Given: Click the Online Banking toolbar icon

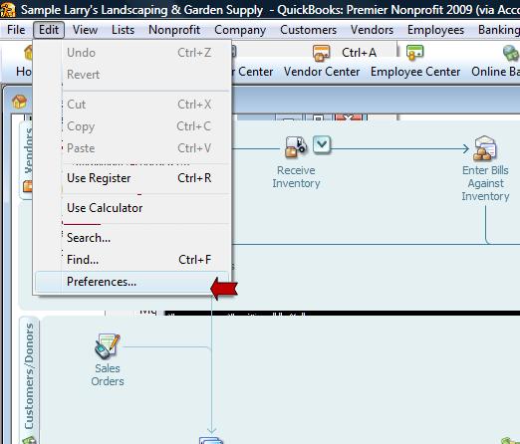Looking at the screenshot, I should coord(511,53).
